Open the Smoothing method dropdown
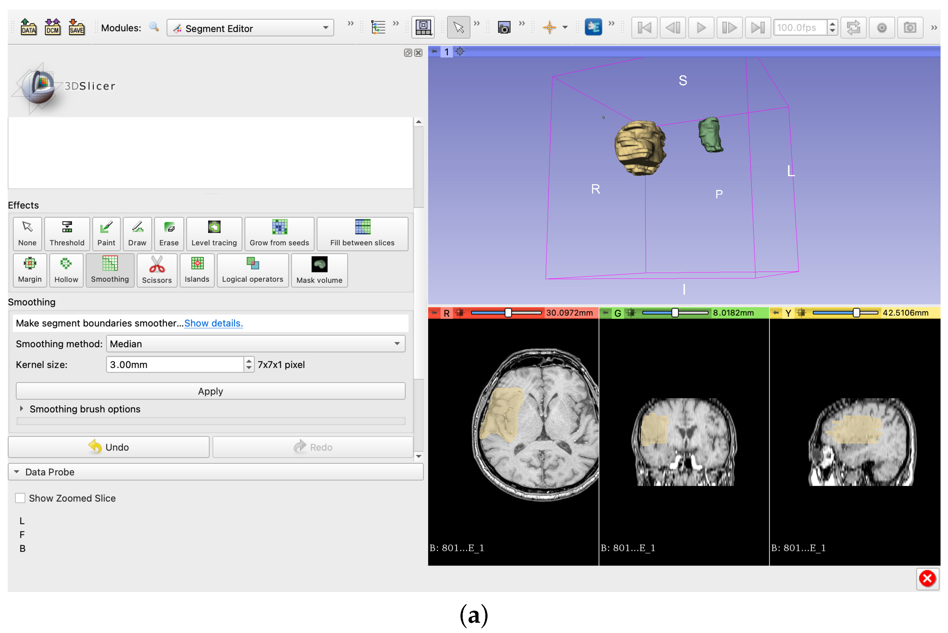The height and width of the screenshot is (633, 948). pyautogui.click(x=255, y=344)
